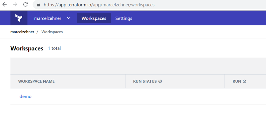Image resolution: width=266 pixels, height=113 pixels.
Task: Switch to the Workspaces nav tab
Action: coord(94,18)
